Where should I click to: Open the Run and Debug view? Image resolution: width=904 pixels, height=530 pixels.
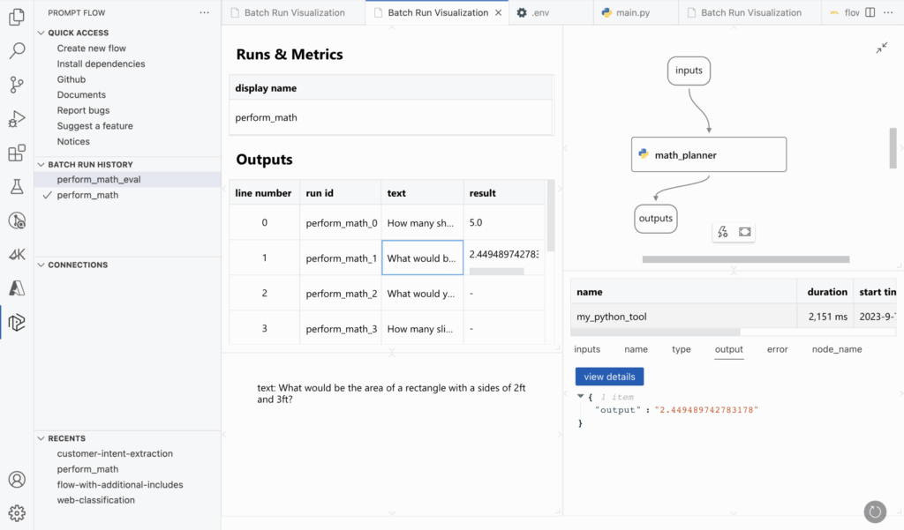tap(17, 118)
